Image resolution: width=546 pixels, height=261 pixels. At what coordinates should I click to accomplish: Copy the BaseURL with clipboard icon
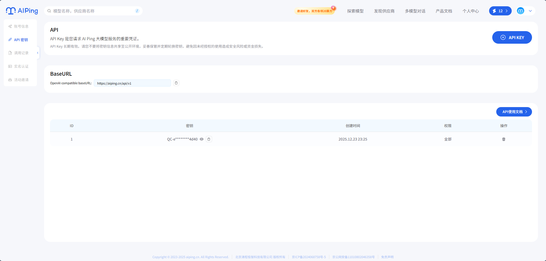[x=176, y=83]
